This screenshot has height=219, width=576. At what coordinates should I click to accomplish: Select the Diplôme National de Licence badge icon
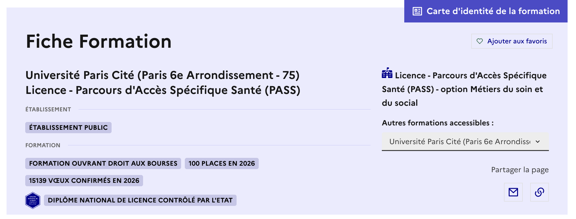tap(32, 200)
